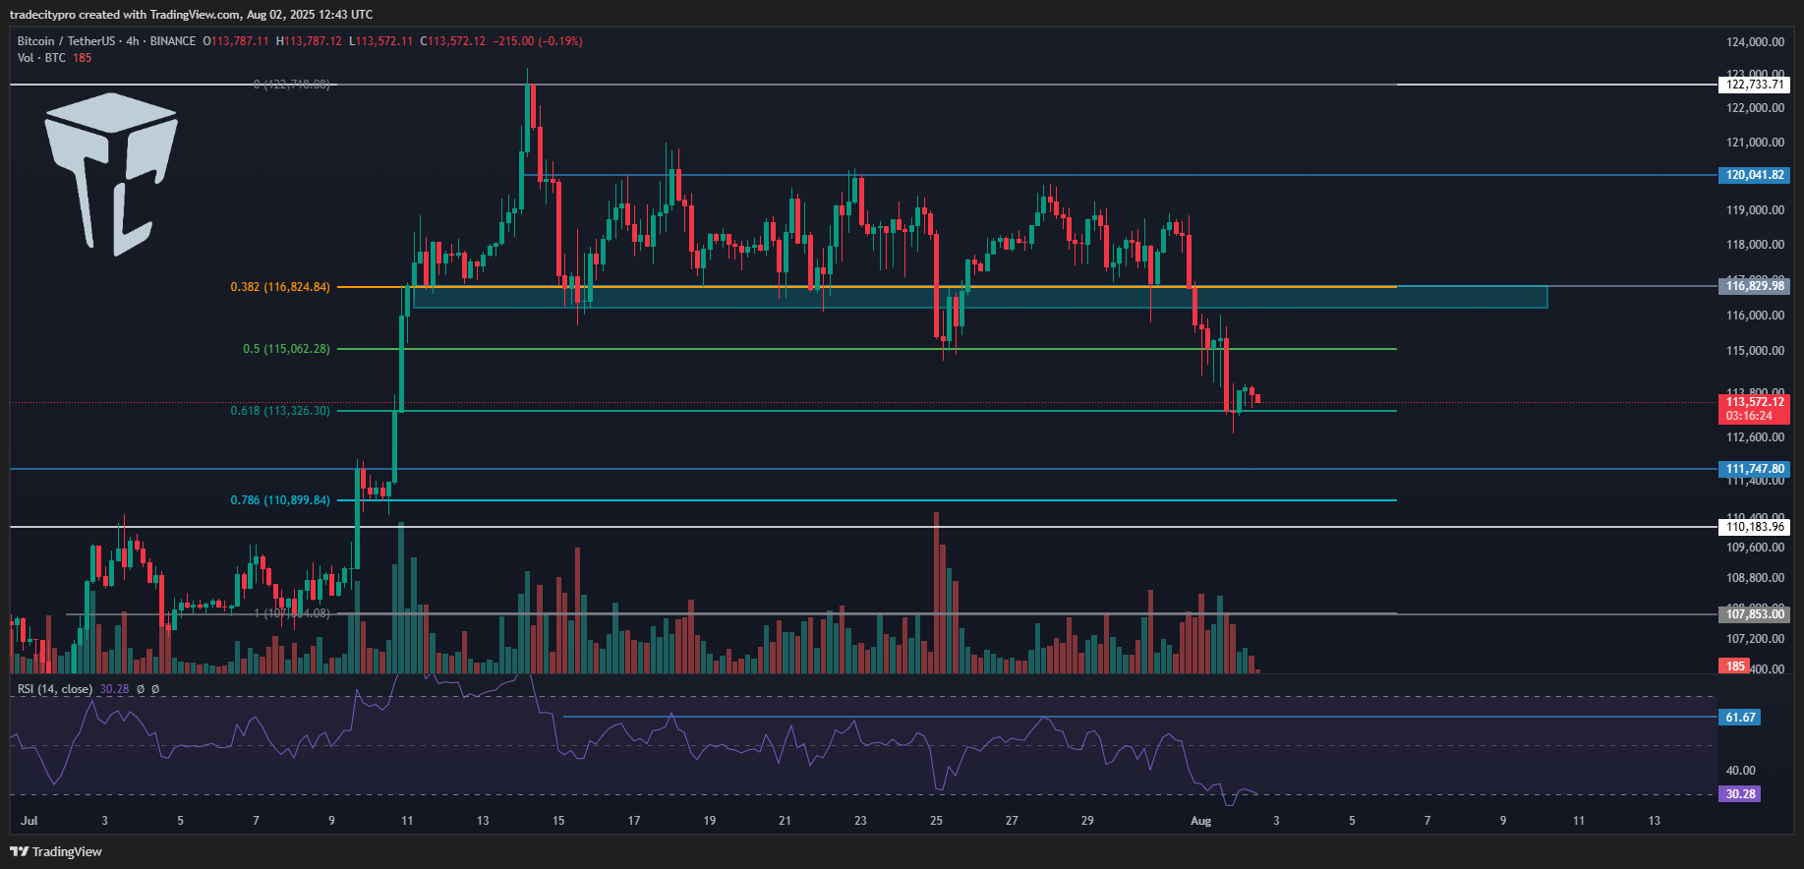Click the TradingView logo at bottom left

[56, 851]
